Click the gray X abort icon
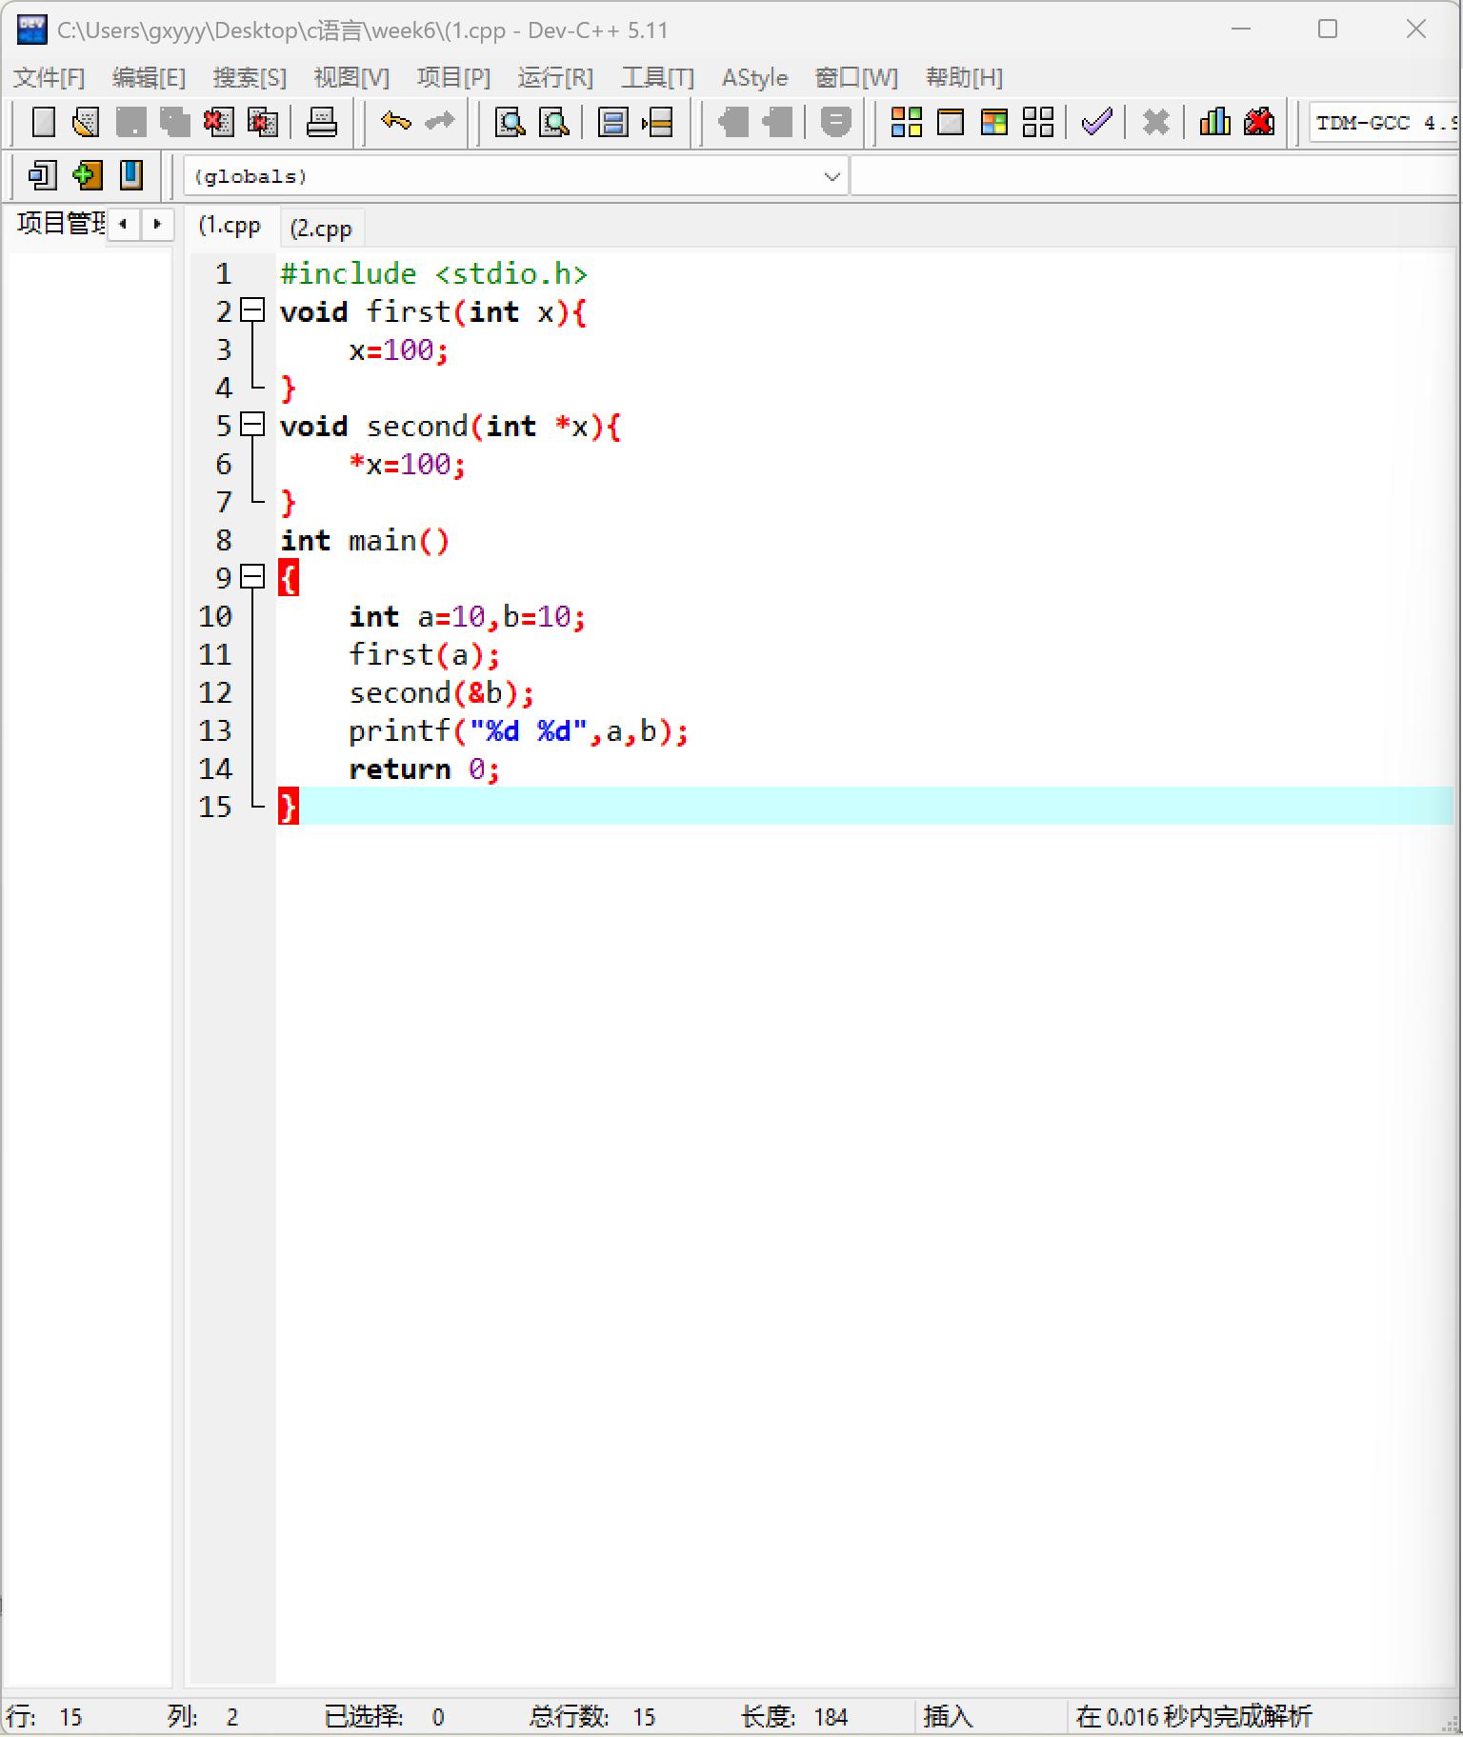 [1155, 122]
